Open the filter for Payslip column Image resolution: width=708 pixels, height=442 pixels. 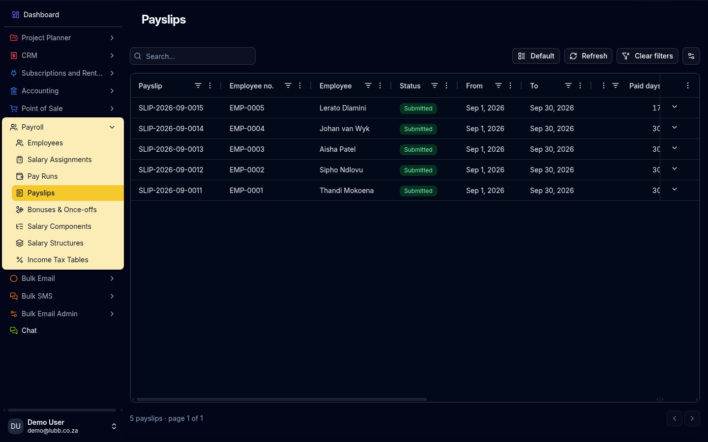pos(198,85)
